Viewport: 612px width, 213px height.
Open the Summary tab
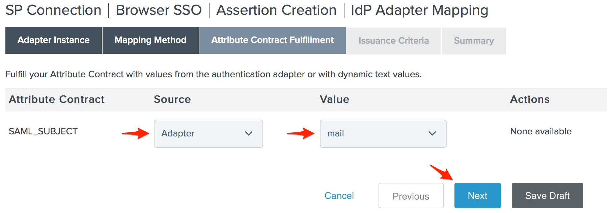(x=474, y=41)
